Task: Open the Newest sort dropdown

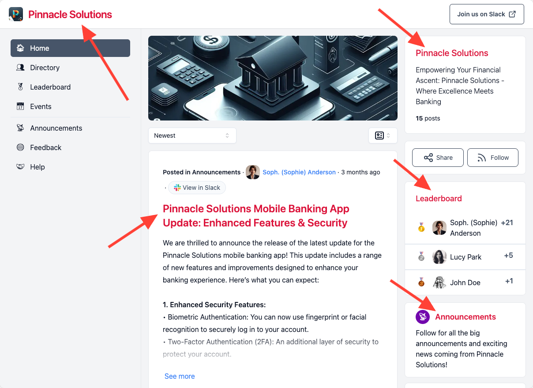Action: (x=192, y=136)
